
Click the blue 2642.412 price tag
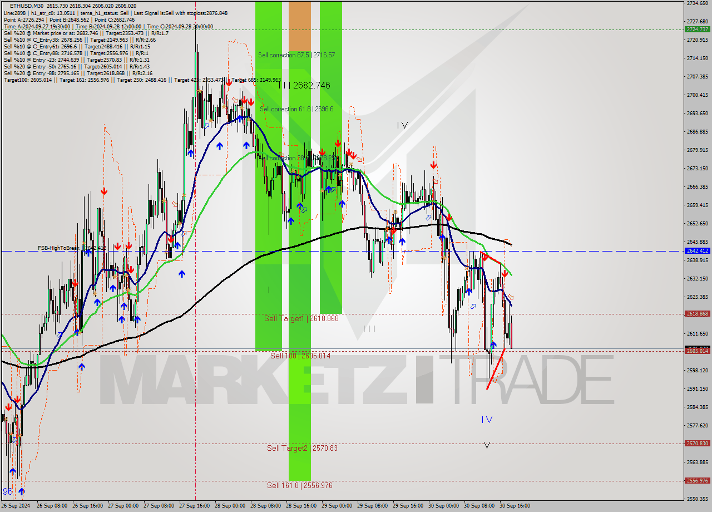(697, 251)
